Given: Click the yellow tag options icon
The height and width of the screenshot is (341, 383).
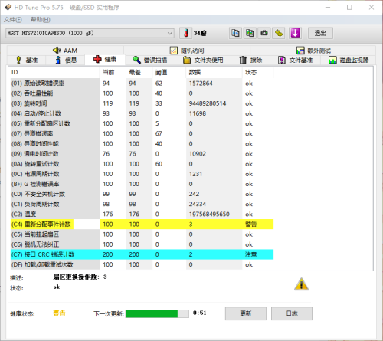Looking at the screenshot, I should [279, 33].
